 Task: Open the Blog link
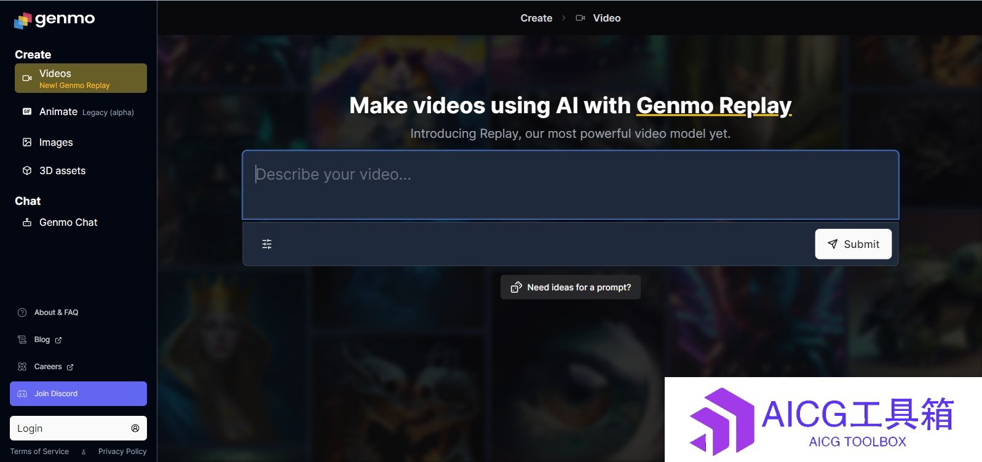42,340
